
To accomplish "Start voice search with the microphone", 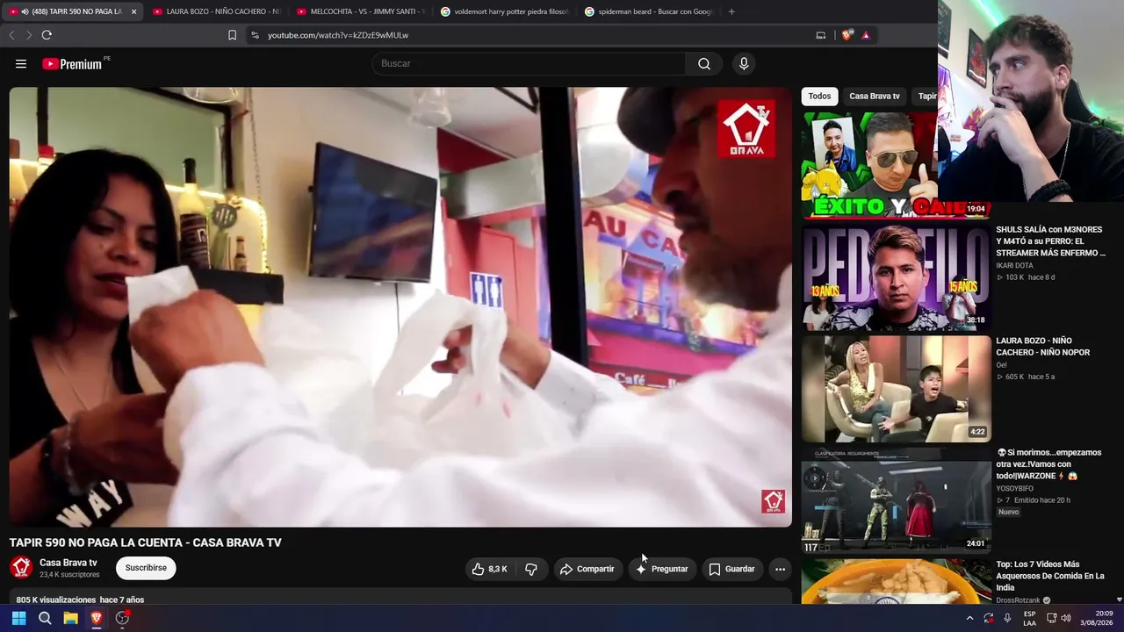I will [744, 63].
